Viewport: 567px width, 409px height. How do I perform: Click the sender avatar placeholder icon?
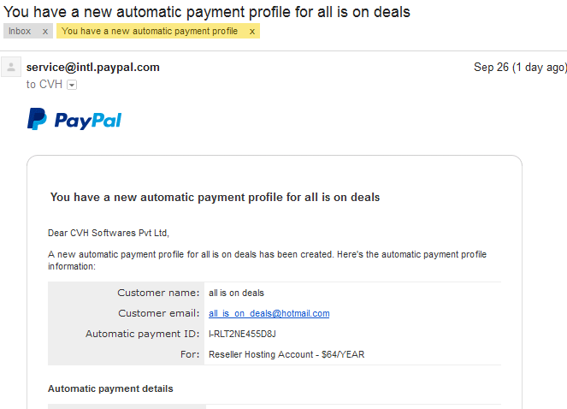11,67
